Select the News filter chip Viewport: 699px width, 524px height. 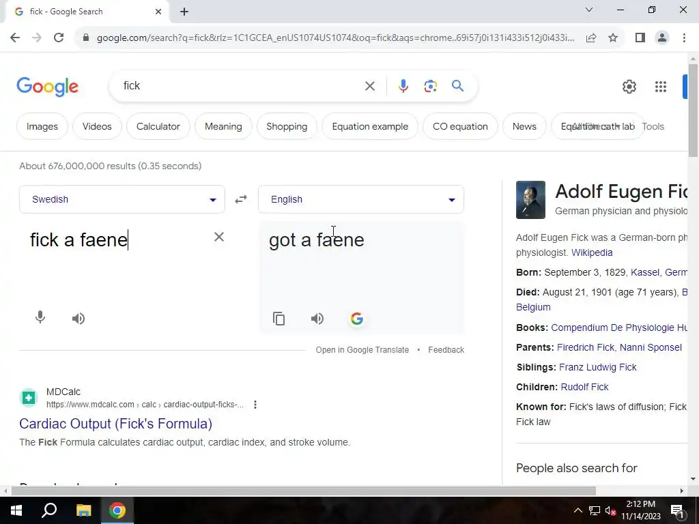pos(524,126)
